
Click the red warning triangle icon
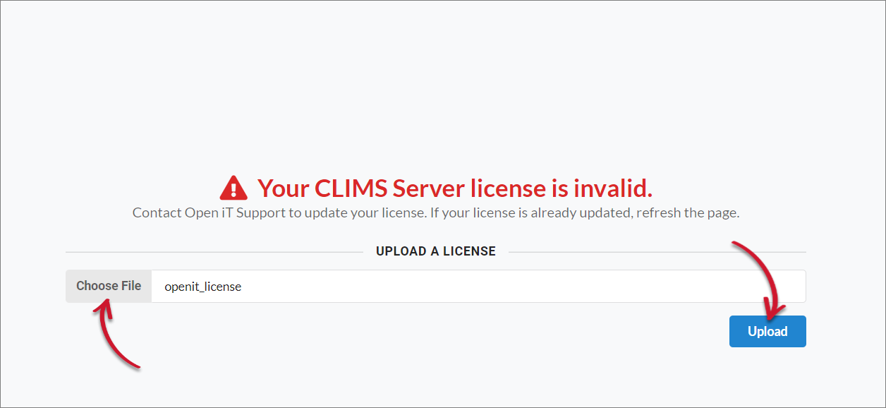pyautogui.click(x=235, y=186)
